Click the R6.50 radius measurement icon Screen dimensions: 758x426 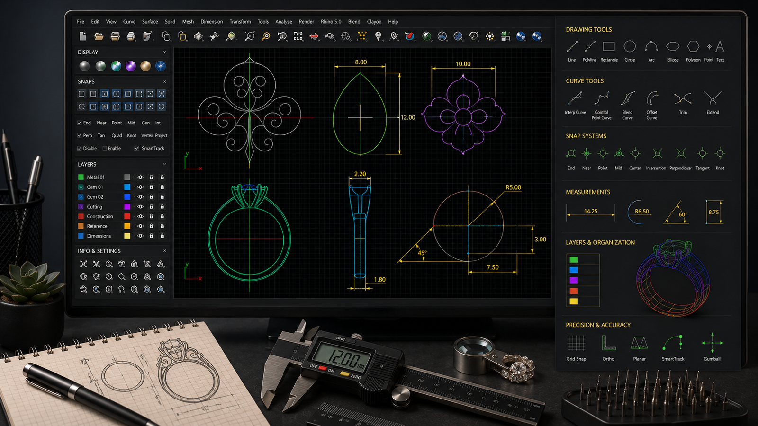pyautogui.click(x=640, y=212)
